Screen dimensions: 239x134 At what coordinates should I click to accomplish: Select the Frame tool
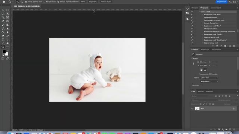tap(7, 17)
